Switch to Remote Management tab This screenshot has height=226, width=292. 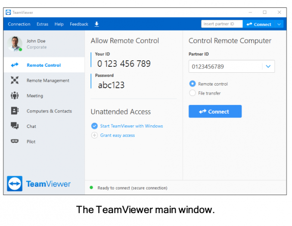(x=44, y=80)
